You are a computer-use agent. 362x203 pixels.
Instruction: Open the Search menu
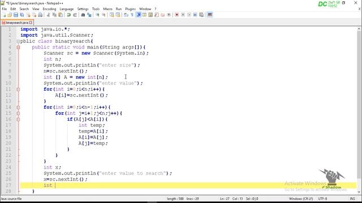[x=24, y=9]
